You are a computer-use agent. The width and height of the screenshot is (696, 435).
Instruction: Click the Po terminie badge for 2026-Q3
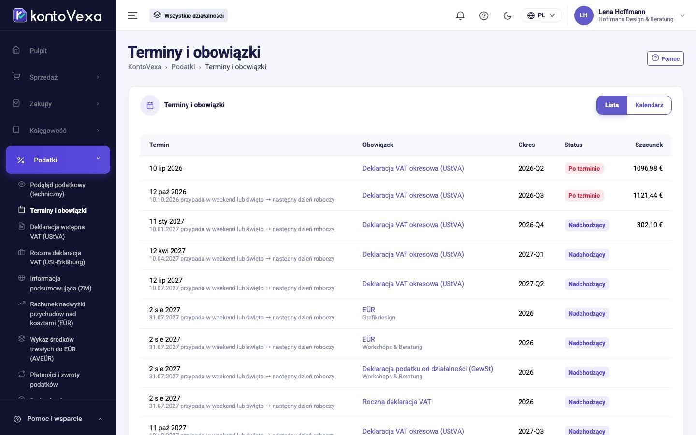(584, 196)
